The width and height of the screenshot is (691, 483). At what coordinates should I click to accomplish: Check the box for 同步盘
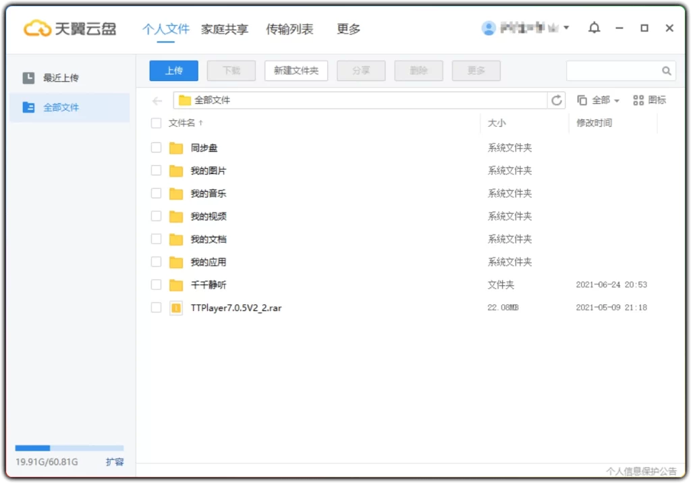coord(156,147)
